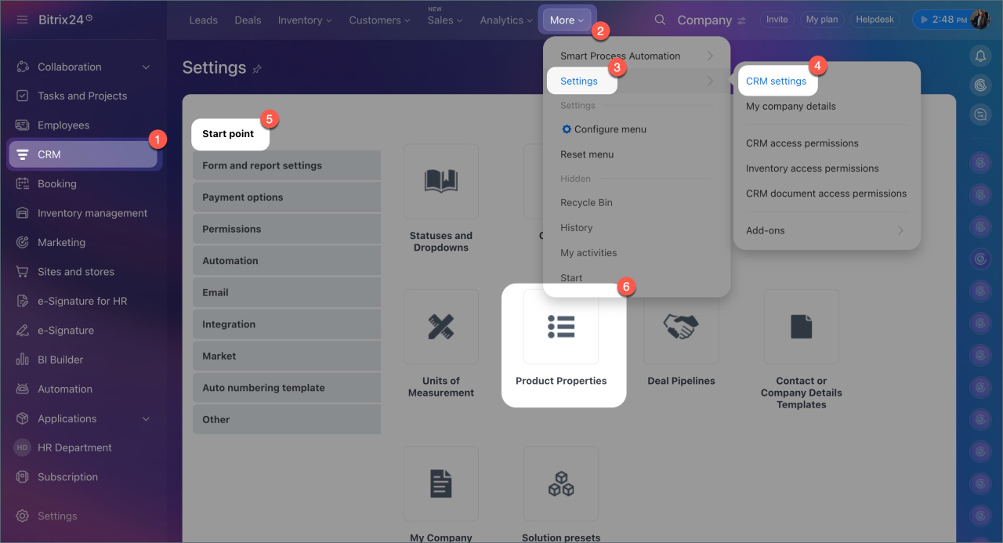The width and height of the screenshot is (1003, 543).
Task: Click the Statuses and Dropdowns book icon
Action: [441, 181]
